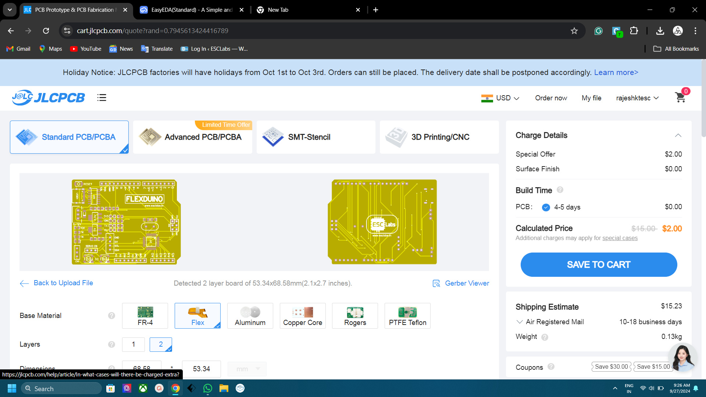Image resolution: width=706 pixels, height=397 pixels.
Task: Click the special cases link
Action: tap(620, 238)
